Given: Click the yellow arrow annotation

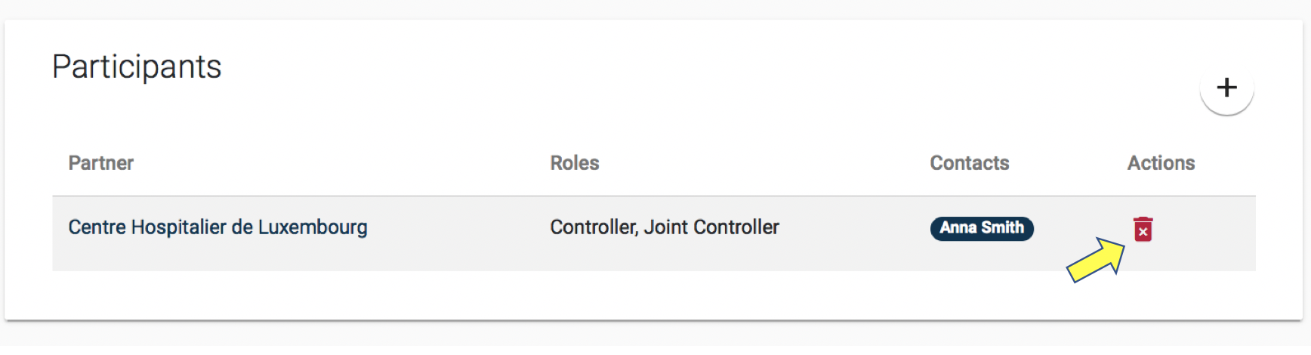Looking at the screenshot, I should (1096, 261).
